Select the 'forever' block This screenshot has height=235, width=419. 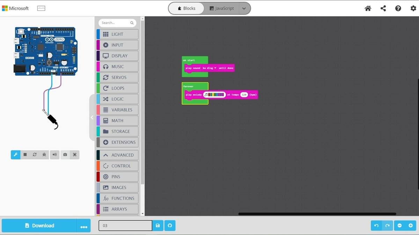click(188, 86)
